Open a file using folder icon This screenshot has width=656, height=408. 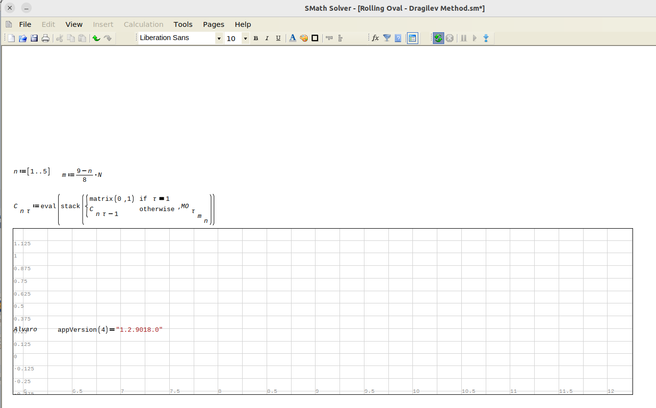pos(23,38)
